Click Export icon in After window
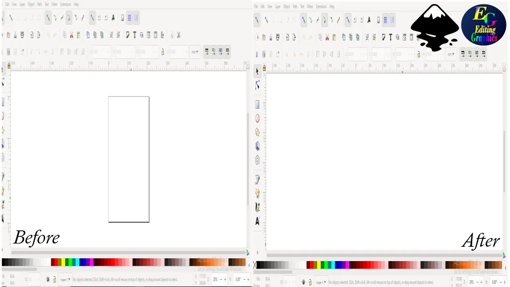Image resolution: width=510 pixels, height=287 pixels. pos(294,37)
